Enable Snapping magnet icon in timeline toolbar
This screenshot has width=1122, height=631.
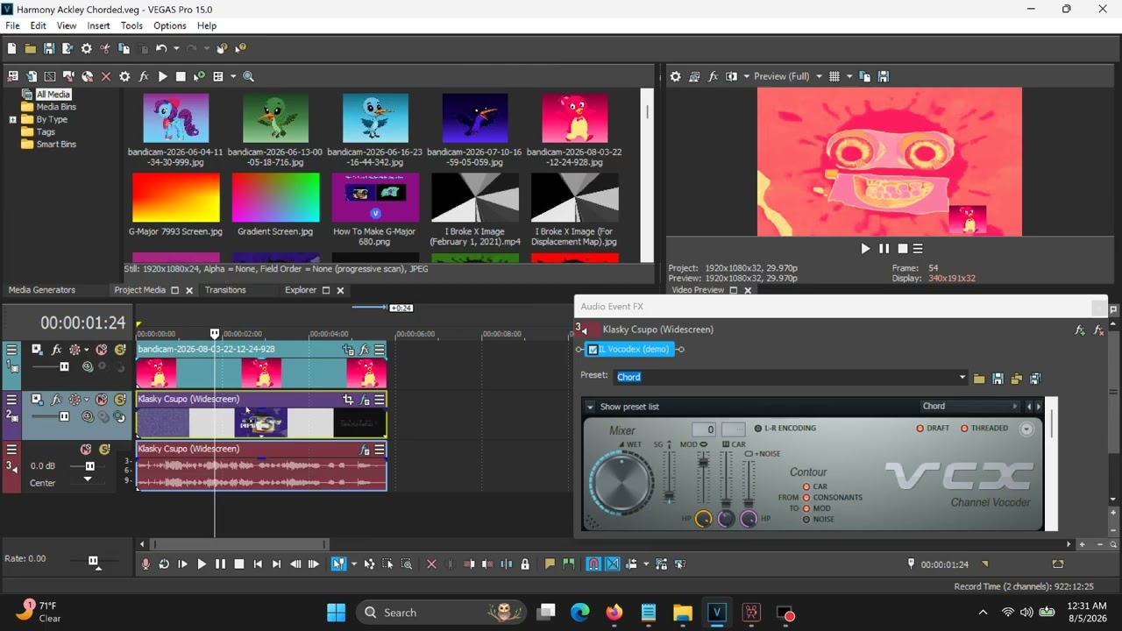(x=593, y=564)
